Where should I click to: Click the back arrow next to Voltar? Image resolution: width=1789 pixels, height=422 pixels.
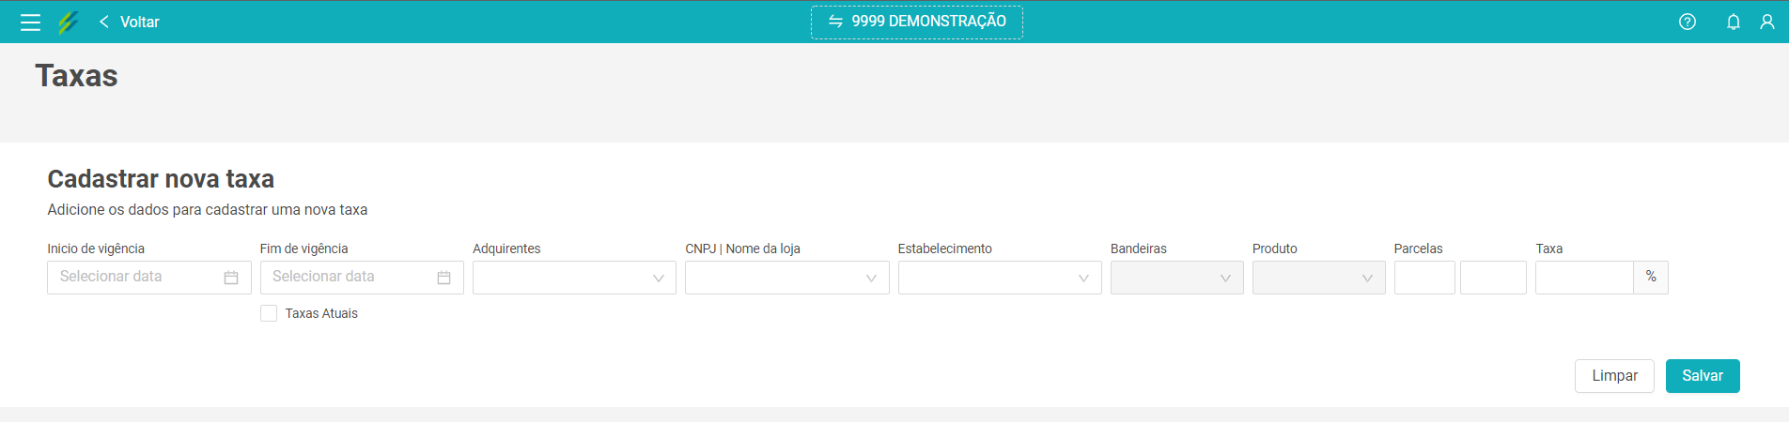pyautogui.click(x=104, y=22)
